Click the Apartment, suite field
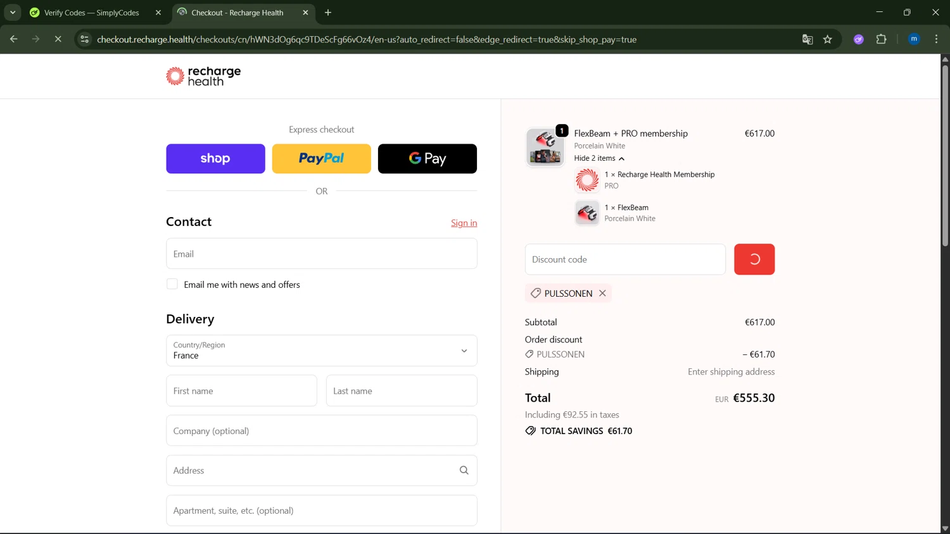 point(322,511)
